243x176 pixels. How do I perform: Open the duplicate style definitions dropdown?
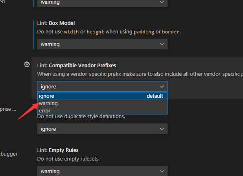[102, 129]
